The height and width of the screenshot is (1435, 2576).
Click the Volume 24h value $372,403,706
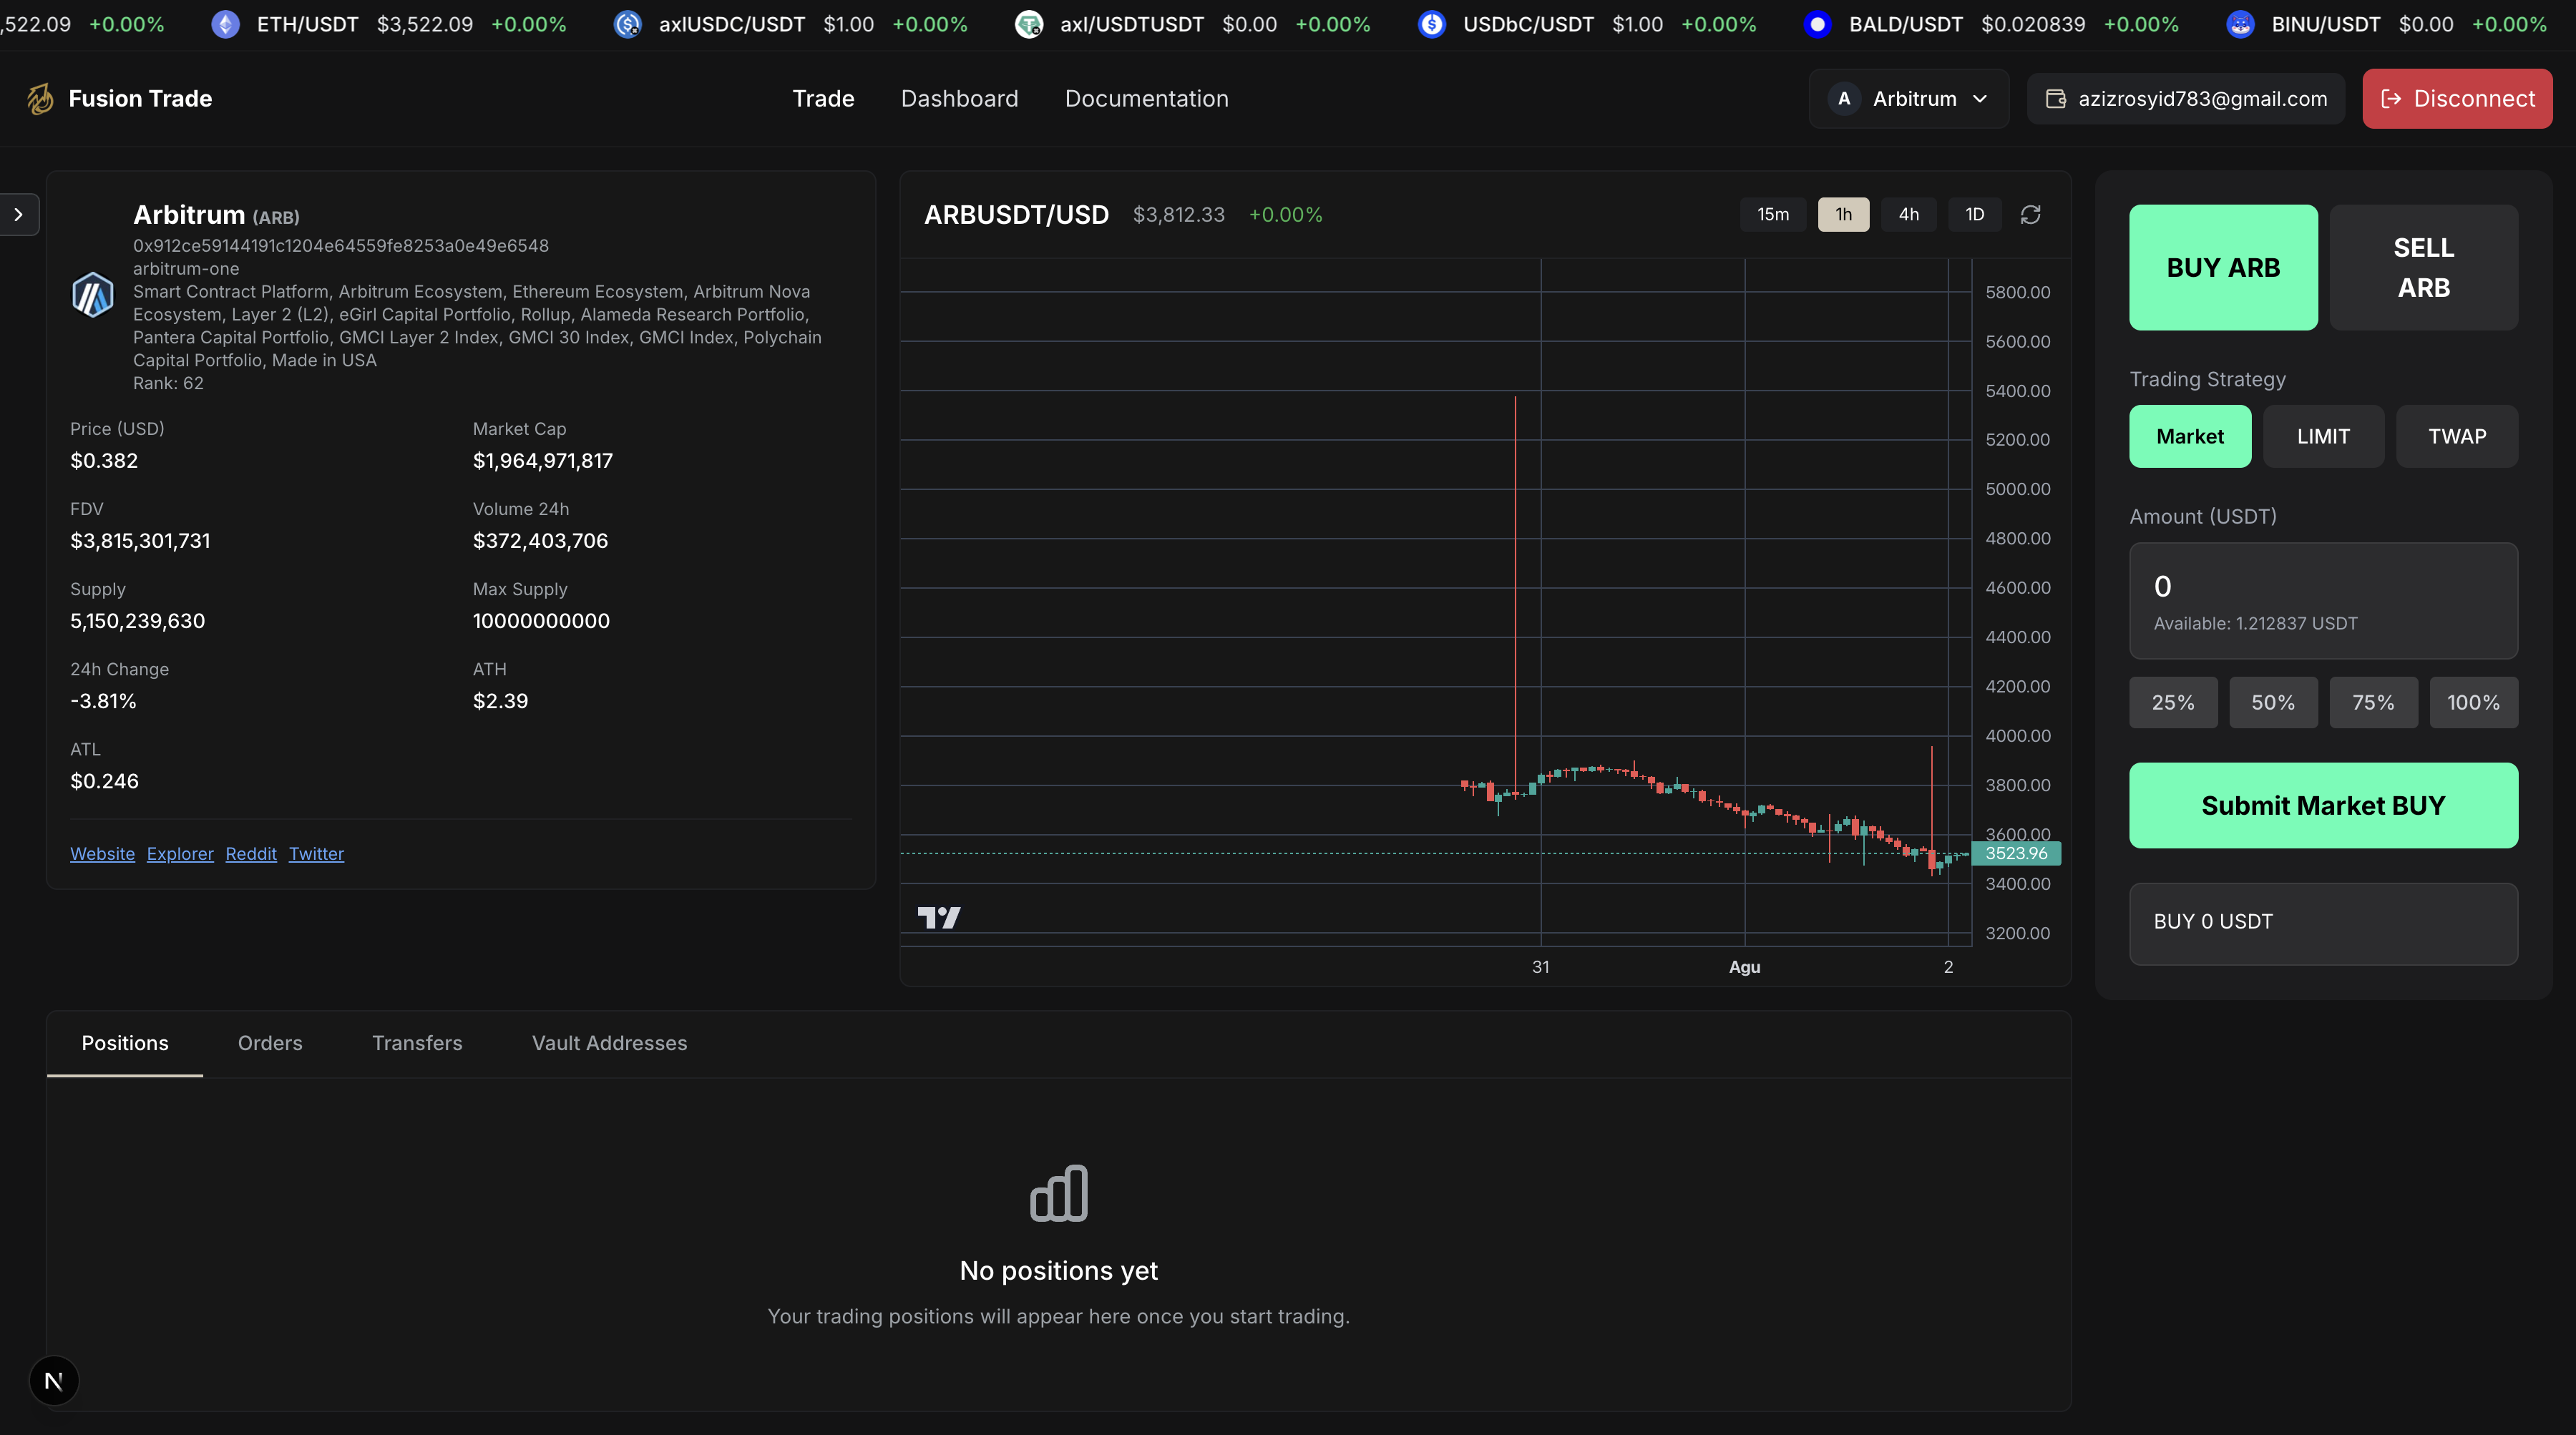(x=540, y=540)
